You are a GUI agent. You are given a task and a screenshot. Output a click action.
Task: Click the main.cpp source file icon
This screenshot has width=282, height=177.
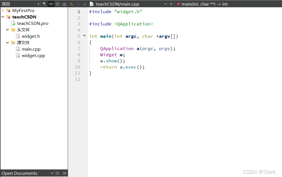point(18,49)
